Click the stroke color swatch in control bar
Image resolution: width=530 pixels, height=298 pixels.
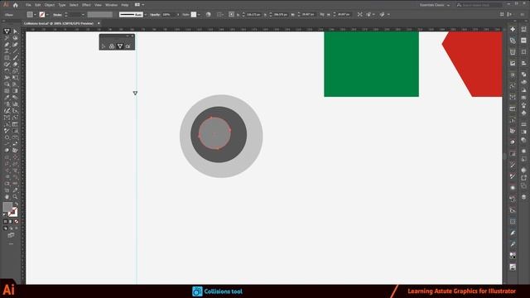[x=42, y=15]
